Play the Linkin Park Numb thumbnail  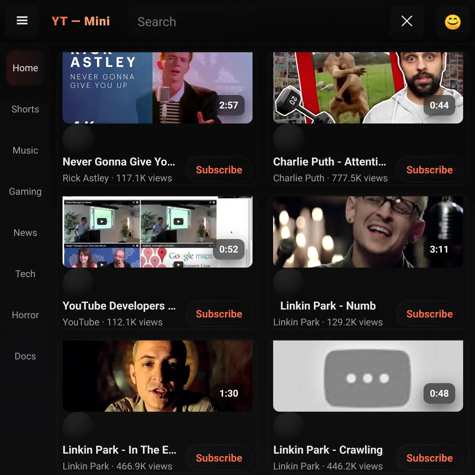tap(368, 232)
